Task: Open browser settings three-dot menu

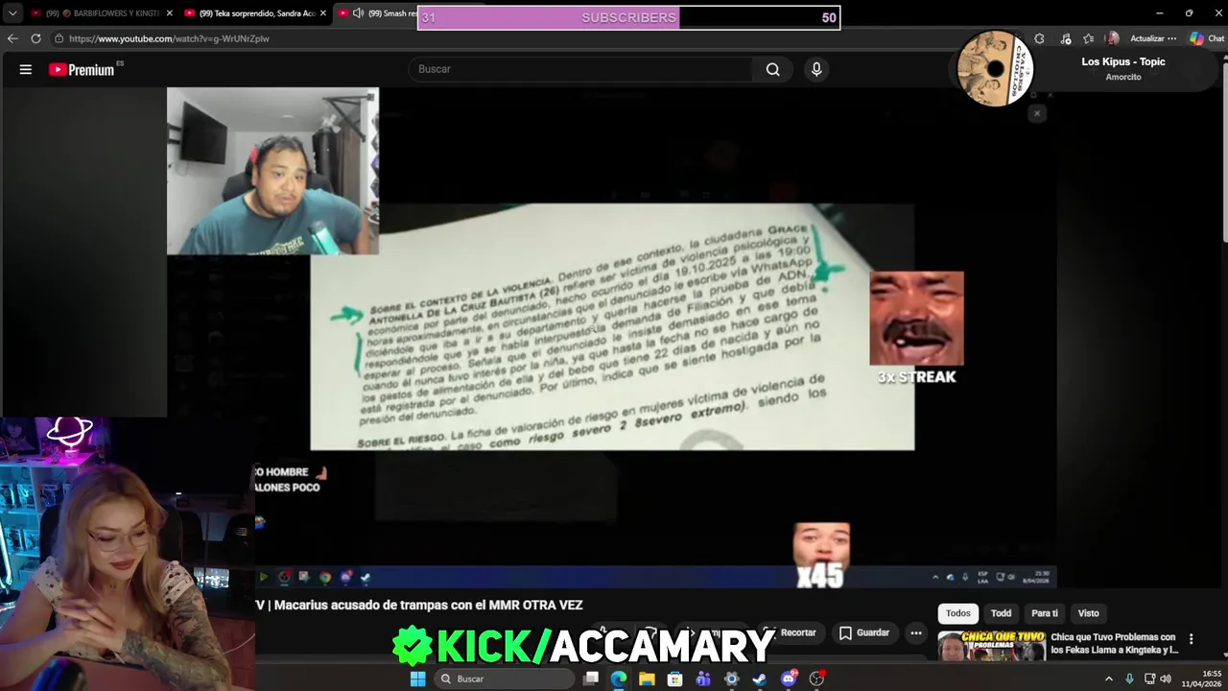Action: pos(1172,38)
